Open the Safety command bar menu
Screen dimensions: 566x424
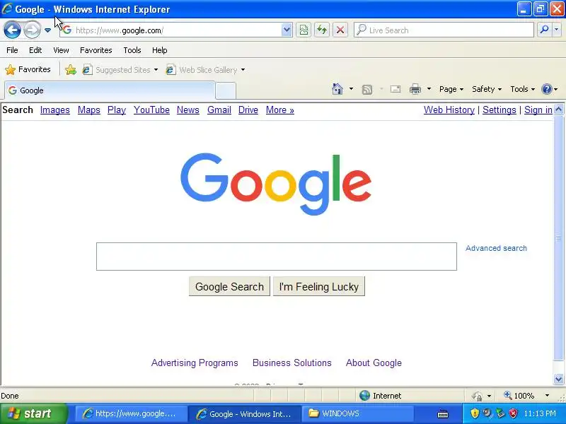tap(487, 89)
